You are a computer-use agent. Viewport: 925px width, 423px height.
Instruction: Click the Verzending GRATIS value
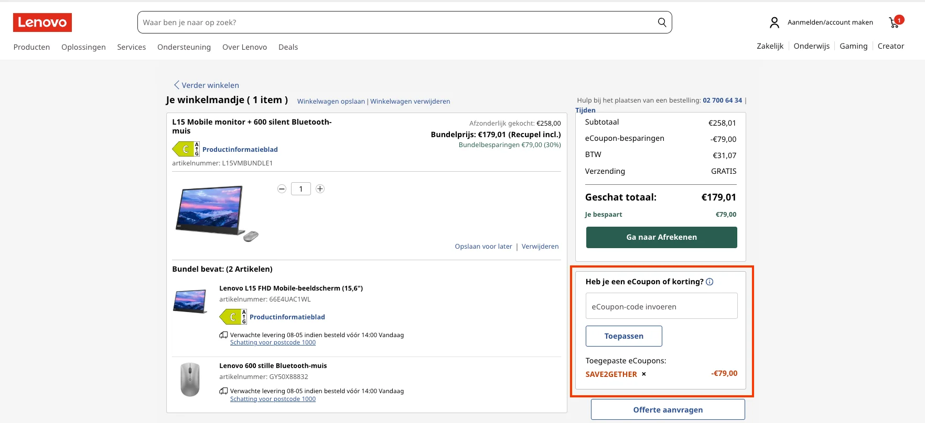(724, 171)
